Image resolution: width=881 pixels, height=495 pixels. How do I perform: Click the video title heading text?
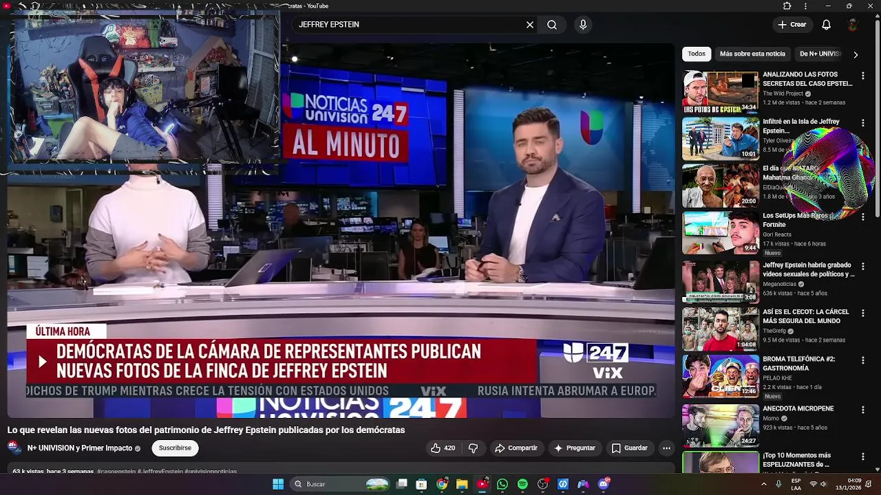click(x=206, y=430)
